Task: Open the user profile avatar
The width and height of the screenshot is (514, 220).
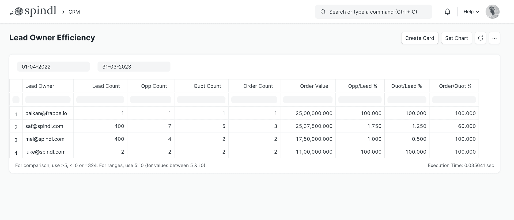Action: (x=492, y=12)
